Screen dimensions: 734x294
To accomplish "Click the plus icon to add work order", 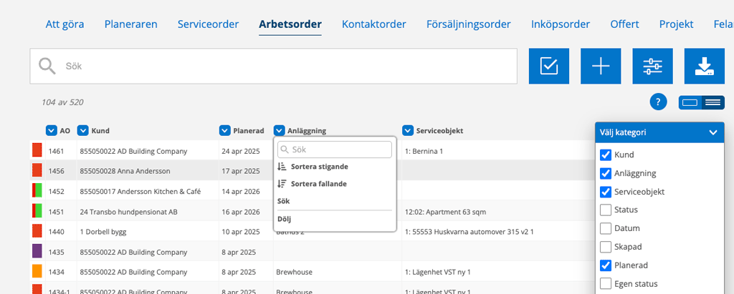I will [x=601, y=66].
